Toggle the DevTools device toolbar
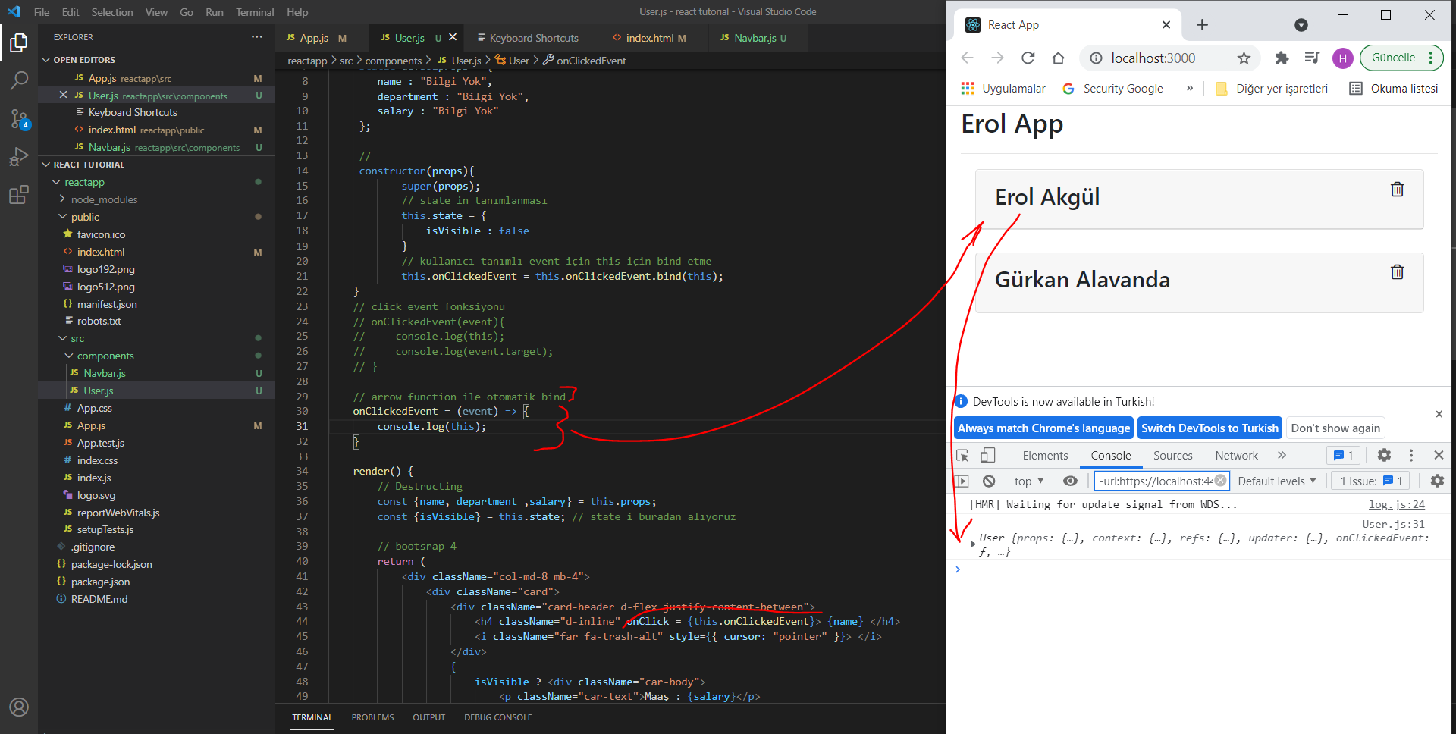The width and height of the screenshot is (1456, 734). (987, 456)
